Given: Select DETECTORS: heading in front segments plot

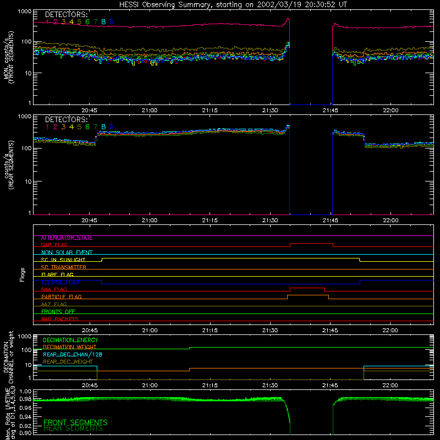Looking at the screenshot, I should [67, 15].
